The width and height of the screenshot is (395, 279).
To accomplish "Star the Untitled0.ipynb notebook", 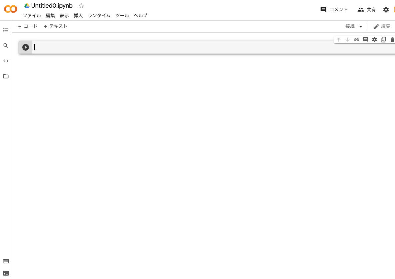I will point(81,6).
